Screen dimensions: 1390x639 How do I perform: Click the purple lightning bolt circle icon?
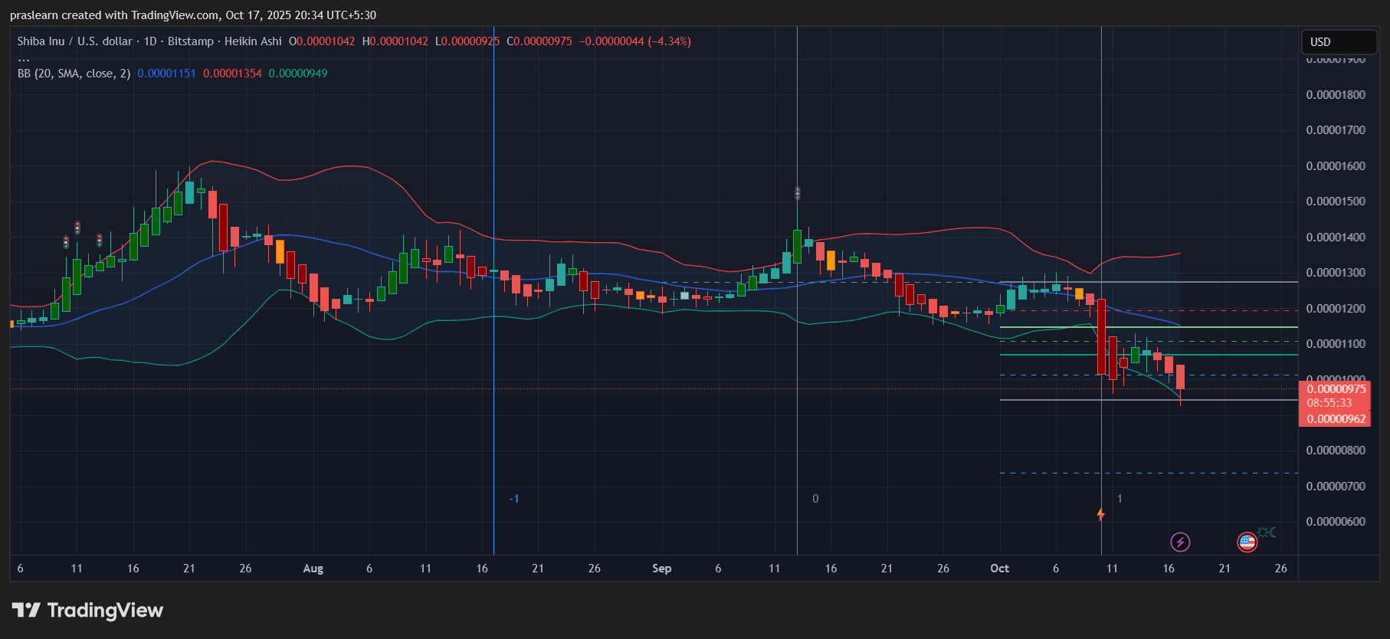pyautogui.click(x=1180, y=542)
